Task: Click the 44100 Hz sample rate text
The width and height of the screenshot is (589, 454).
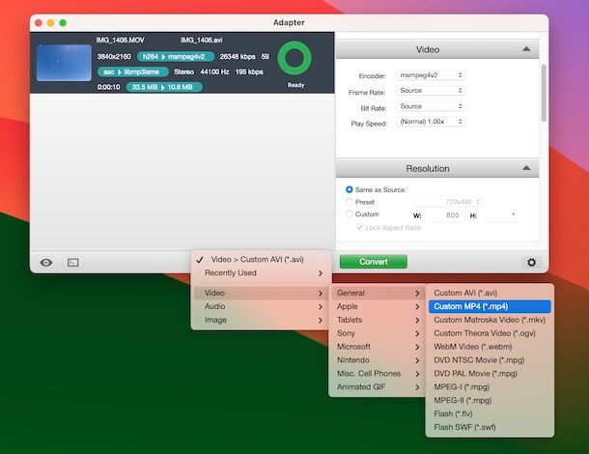Action: 214,71
